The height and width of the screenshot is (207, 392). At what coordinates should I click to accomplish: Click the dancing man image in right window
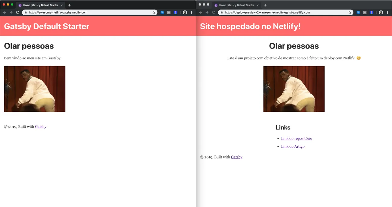(x=294, y=89)
